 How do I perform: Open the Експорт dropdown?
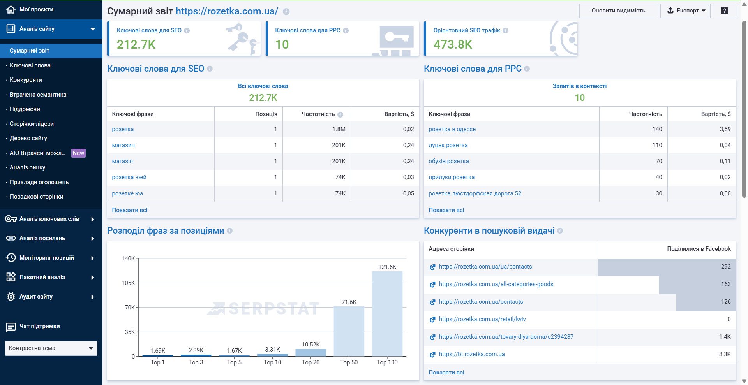pos(685,11)
